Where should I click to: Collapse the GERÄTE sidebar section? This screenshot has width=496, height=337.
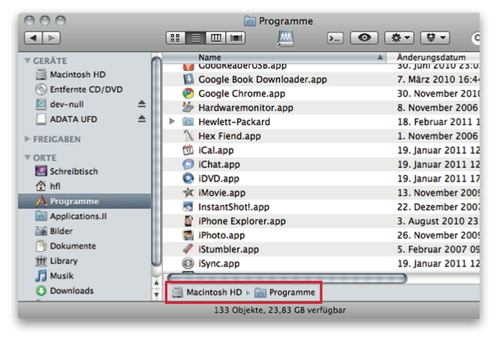28,61
